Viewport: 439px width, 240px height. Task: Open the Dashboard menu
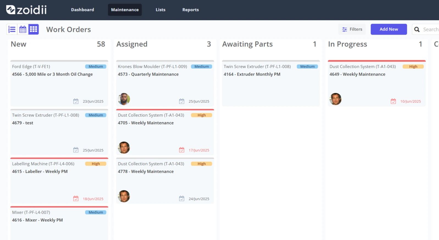point(82,10)
